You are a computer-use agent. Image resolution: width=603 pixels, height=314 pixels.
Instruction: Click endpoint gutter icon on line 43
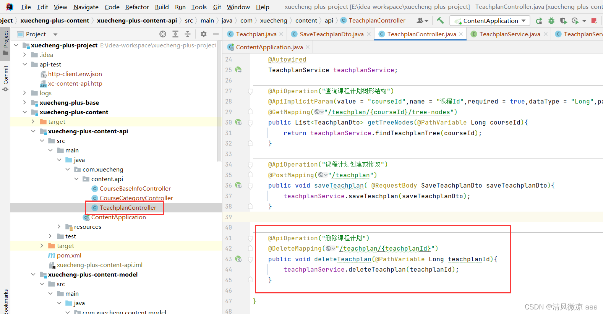tap(238, 259)
